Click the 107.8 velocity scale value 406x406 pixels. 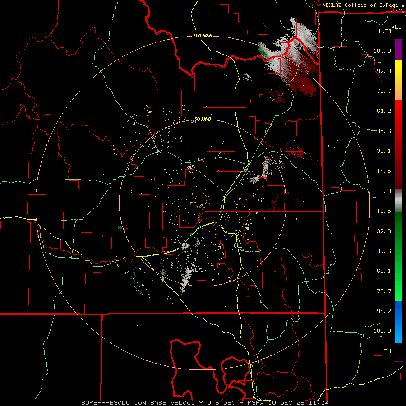(x=382, y=51)
